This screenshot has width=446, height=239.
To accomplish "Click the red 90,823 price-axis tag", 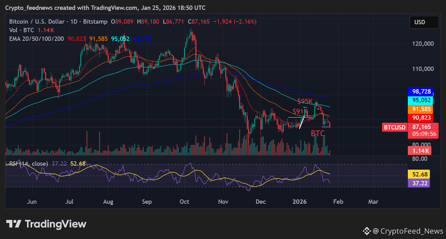I will tap(420, 118).
